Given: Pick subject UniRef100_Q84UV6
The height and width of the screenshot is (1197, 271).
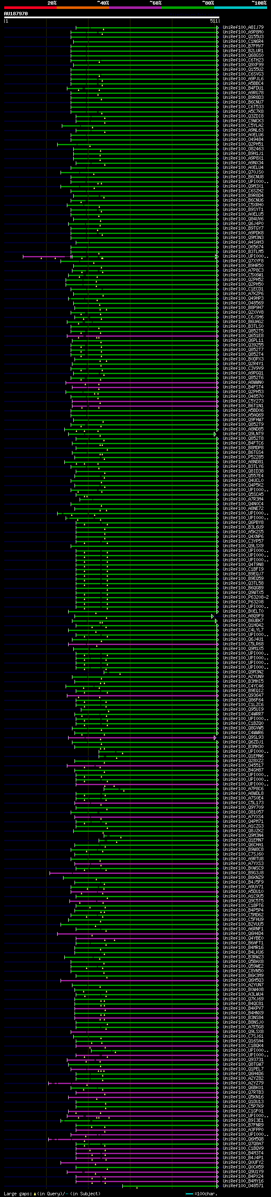Looking at the screenshot, I should [x=243, y=219].
